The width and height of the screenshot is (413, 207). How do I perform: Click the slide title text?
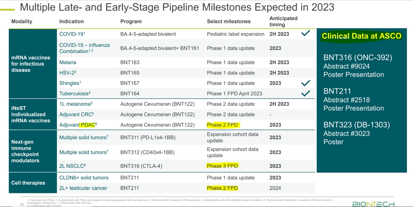(177, 7)
